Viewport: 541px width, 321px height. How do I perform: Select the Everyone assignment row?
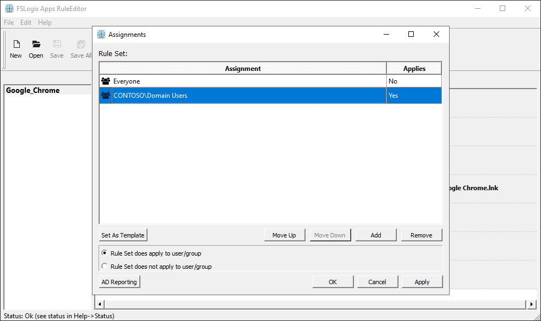(x=242, y=81)
